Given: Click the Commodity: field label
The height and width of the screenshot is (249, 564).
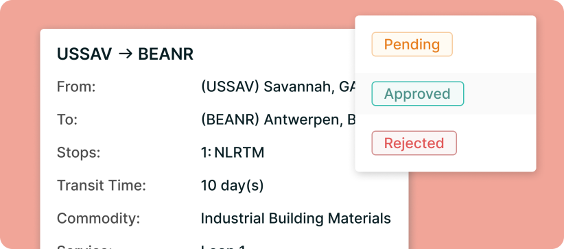Looking at the screenshot, I should click(x=99, y=219).
